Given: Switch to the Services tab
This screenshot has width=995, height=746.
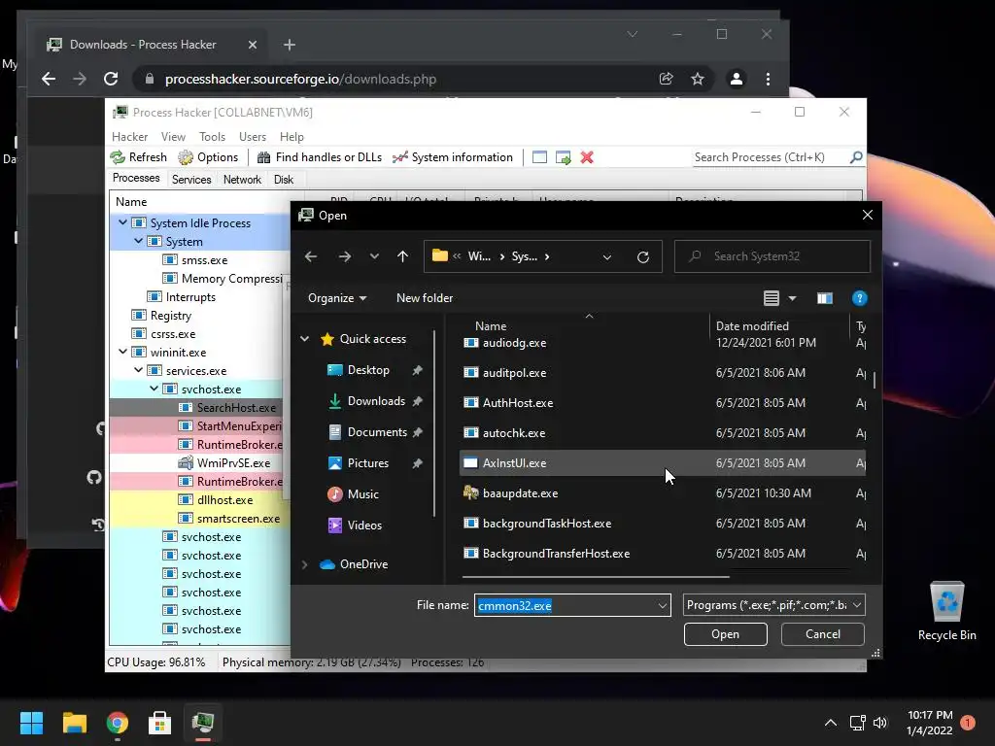Looking at the screenshot, I should click(191, 180).
